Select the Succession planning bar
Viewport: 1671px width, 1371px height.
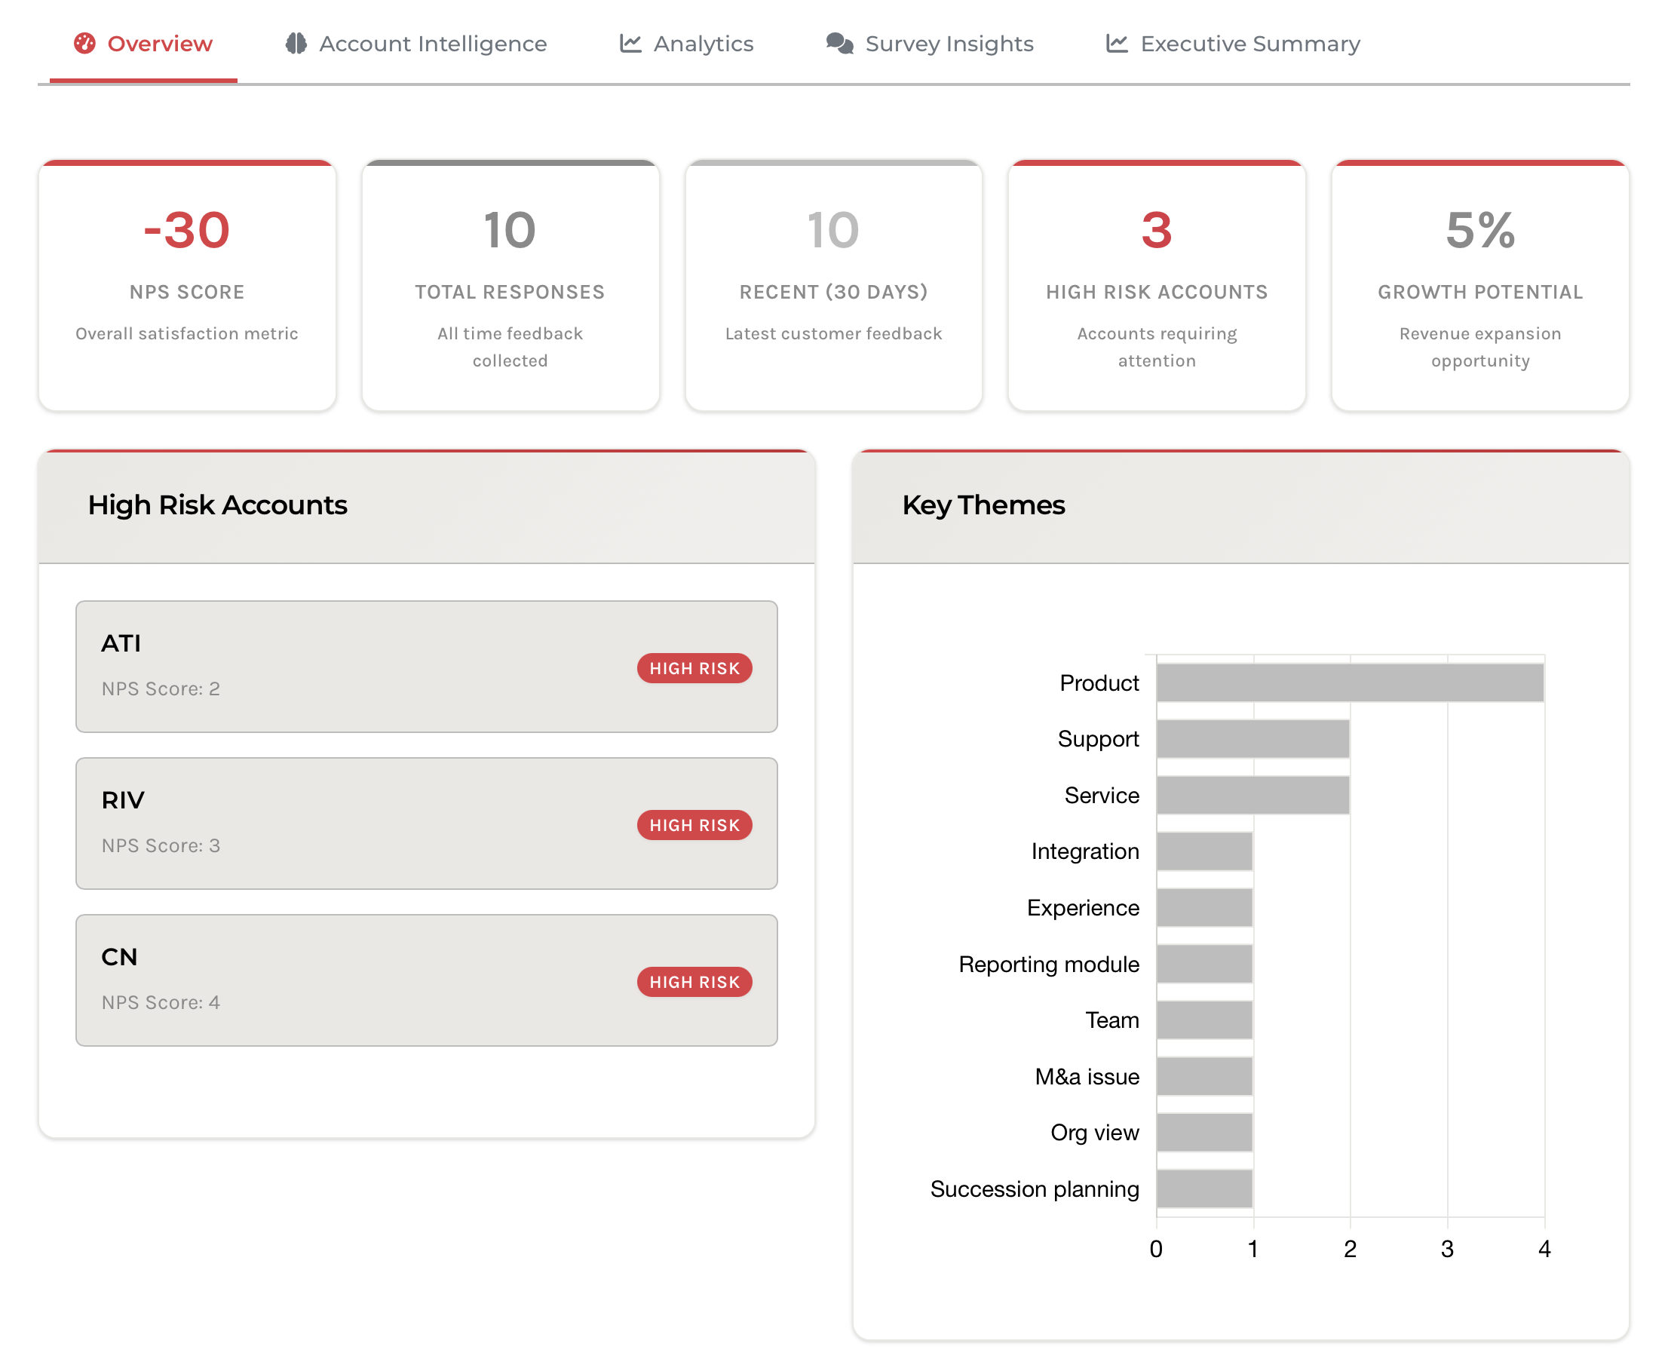pyautogui.click(x=1204, y=1189)
